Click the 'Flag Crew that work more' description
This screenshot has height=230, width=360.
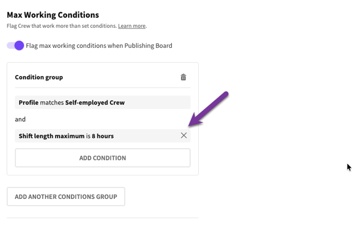[61, 26]
